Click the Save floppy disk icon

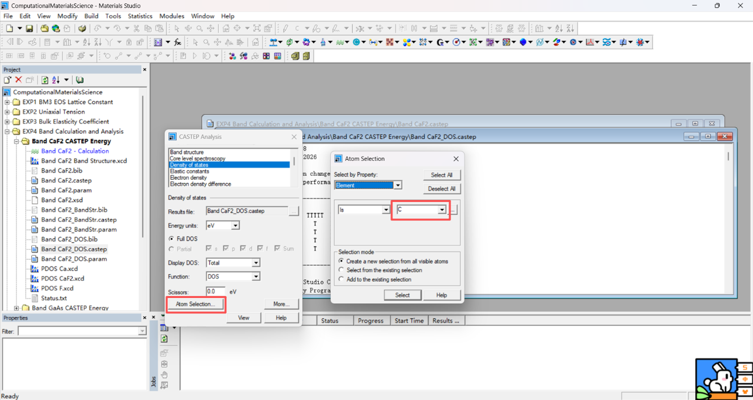29,28
